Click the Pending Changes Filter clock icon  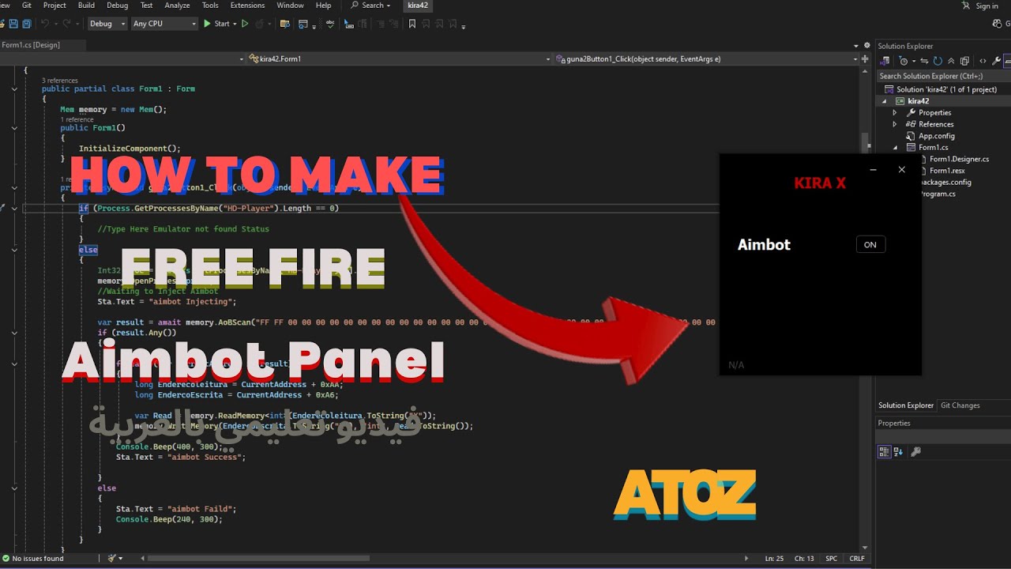point(904,61)
